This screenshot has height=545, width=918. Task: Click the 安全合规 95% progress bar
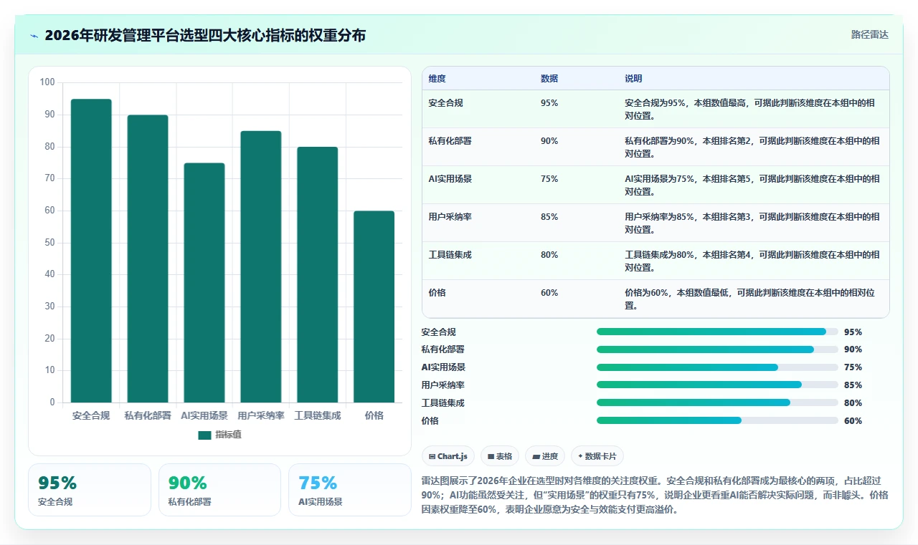(717, 332)
